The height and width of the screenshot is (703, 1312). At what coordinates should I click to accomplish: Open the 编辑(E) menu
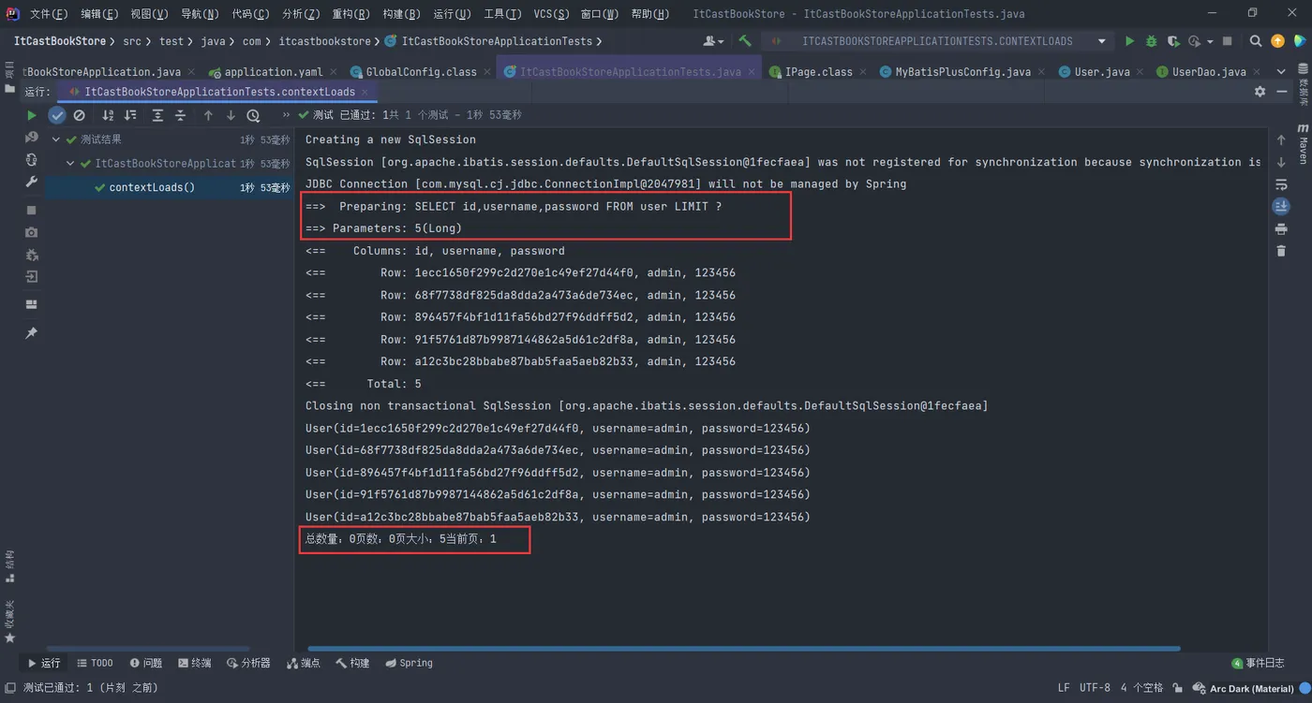coord(99,14)
